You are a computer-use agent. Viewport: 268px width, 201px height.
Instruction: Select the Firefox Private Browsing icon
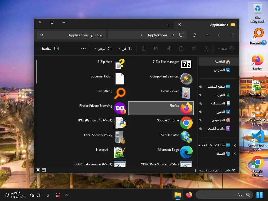(x=120, y=108)
